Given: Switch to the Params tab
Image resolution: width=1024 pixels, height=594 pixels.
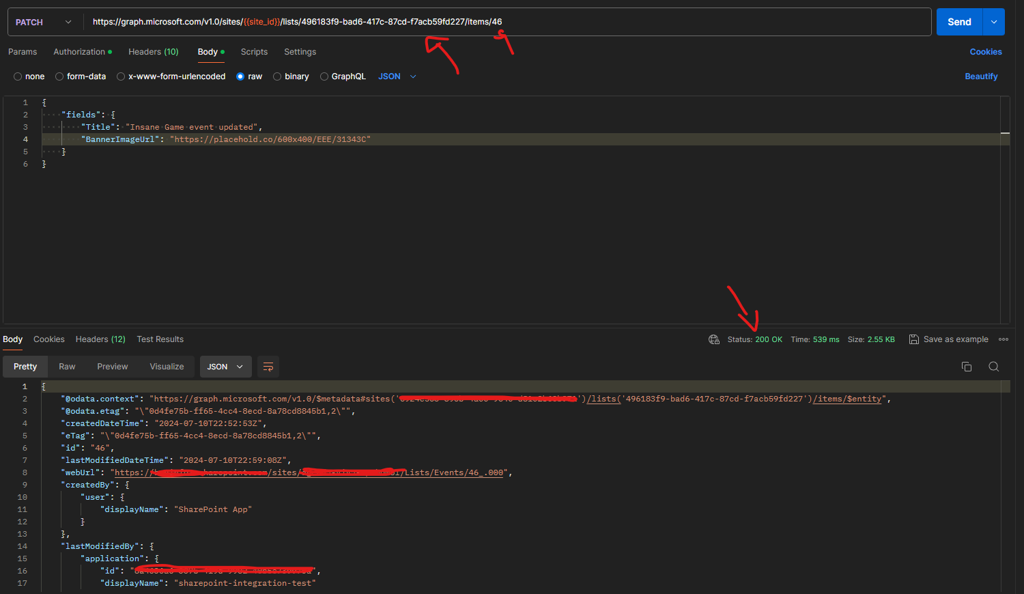Looking at the screenshot, I should point(23,52).
